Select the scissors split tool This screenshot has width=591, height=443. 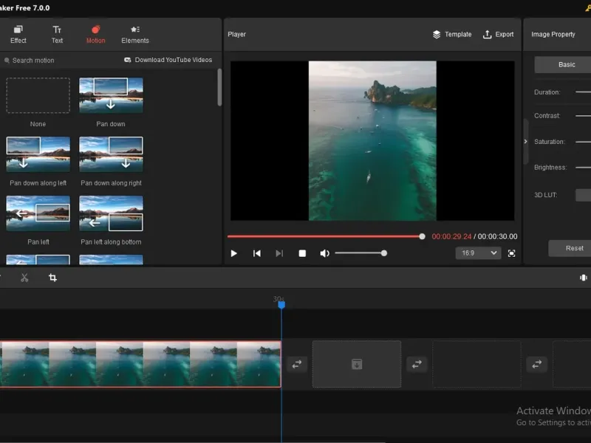tap(24, 278)
